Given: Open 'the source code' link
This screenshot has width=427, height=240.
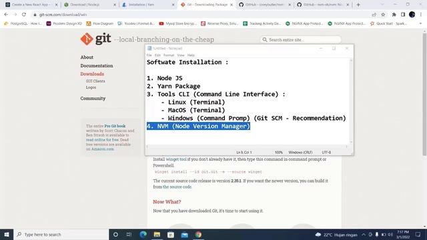Looking at the screenshot, I should click(x=177, y=187).
